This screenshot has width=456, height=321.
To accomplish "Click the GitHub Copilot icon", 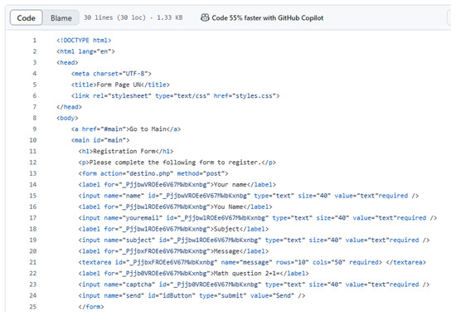I will click(205, 17).
